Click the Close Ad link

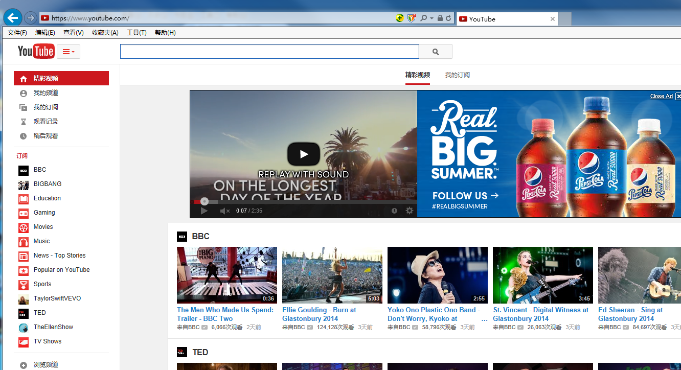click(x=661, y=96)
